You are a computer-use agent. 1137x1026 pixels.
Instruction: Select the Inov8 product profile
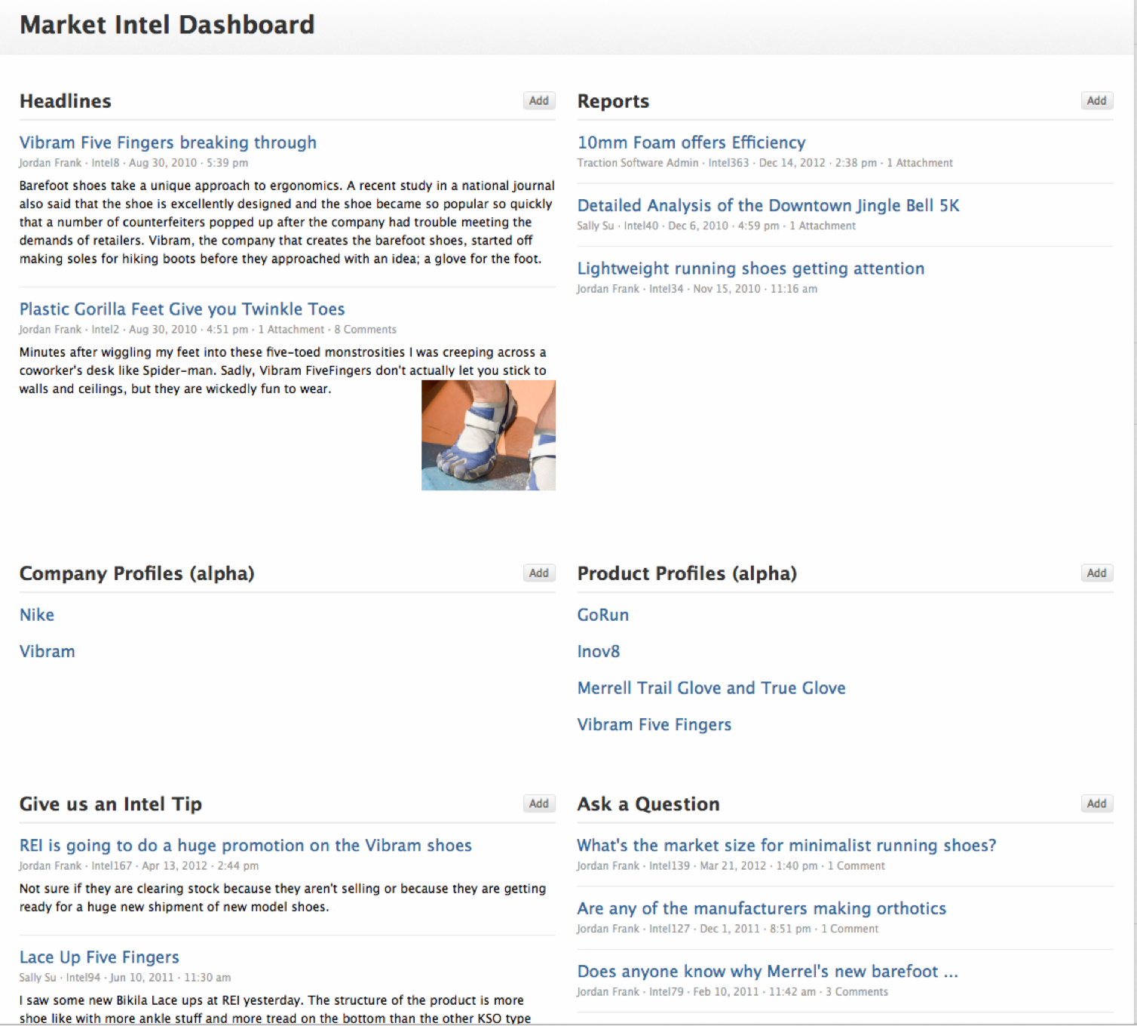pyautogui.click(x=598, y=651)
